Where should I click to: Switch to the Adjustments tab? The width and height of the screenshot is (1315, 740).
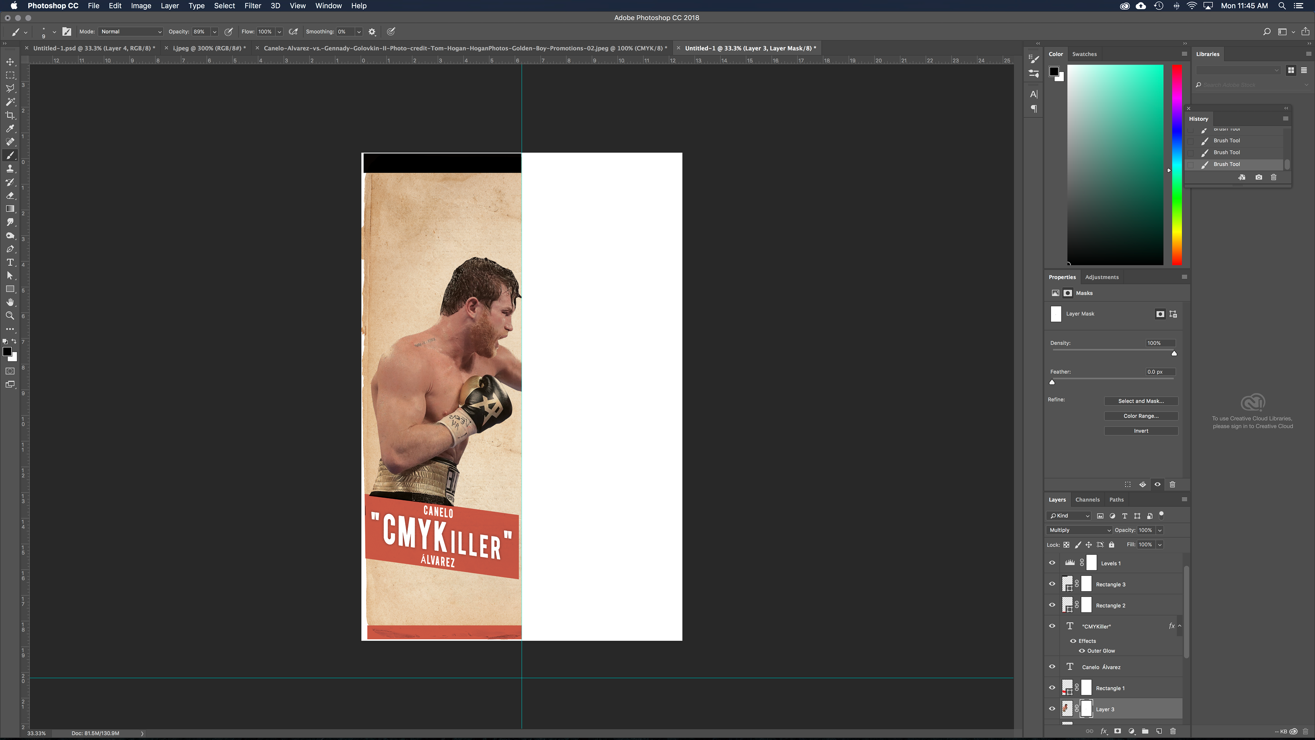(1102, 277)
